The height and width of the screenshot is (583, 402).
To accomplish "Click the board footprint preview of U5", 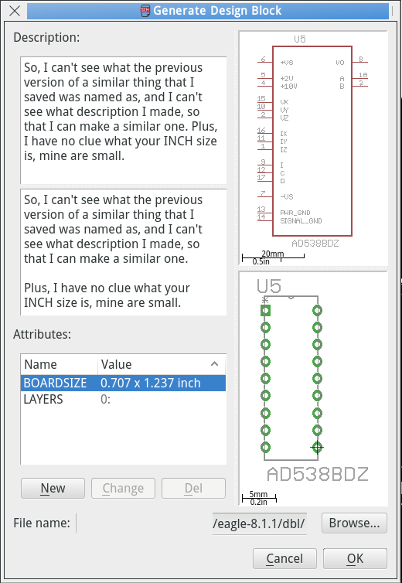I will coord(313,388).
